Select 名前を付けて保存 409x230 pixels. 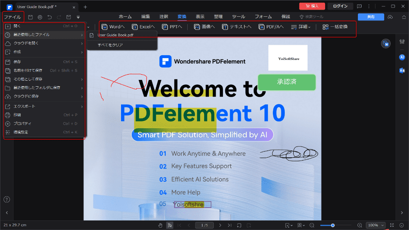[44, 70]
